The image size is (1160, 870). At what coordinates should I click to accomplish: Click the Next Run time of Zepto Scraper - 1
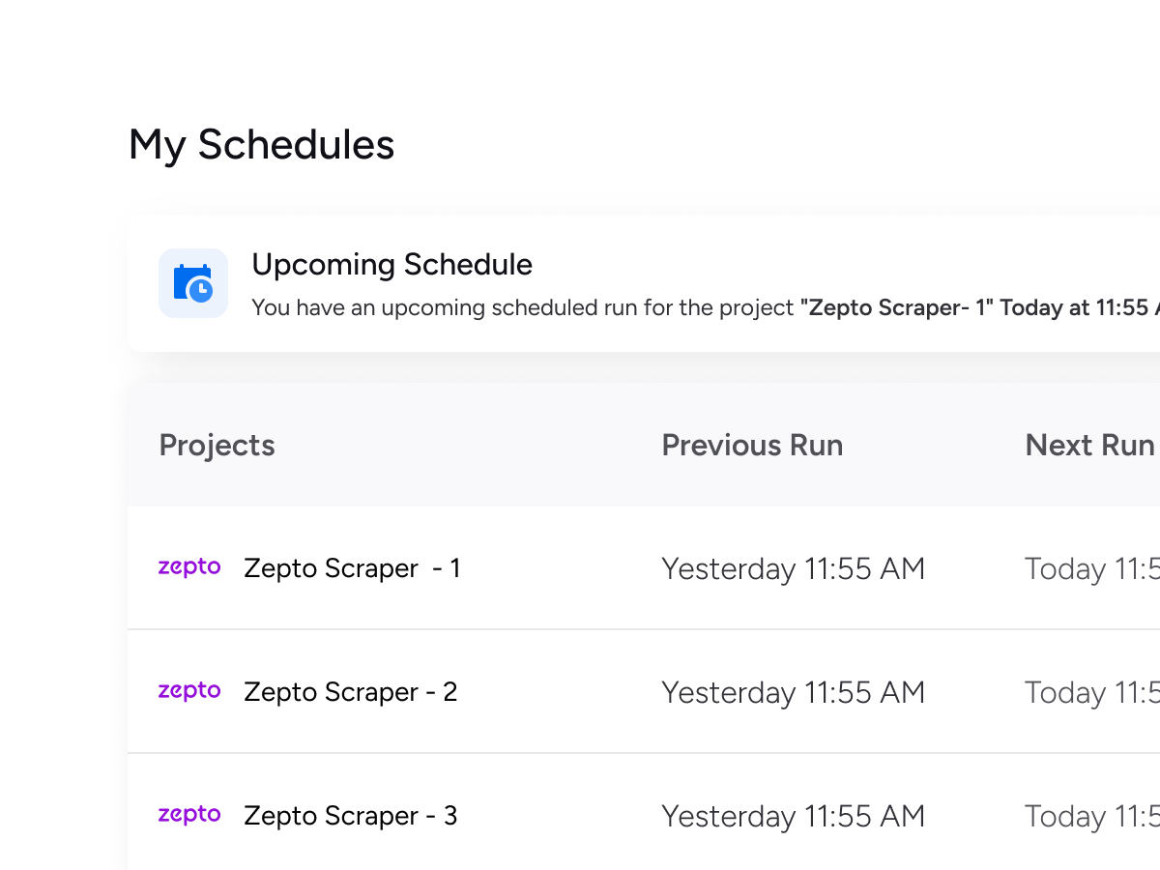[1090, 568]
